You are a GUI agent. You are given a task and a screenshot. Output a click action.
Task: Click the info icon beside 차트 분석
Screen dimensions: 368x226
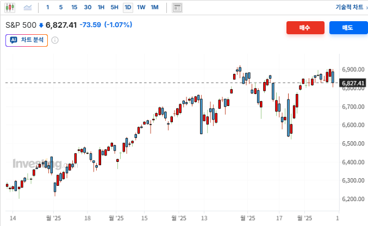tap(55, 40)
